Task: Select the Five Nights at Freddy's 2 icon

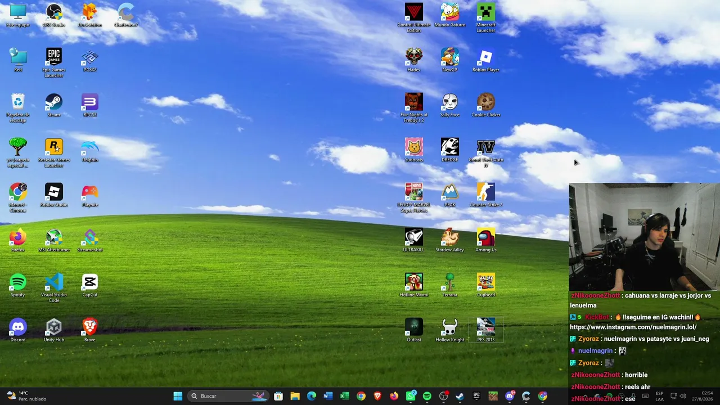Action: [414, 108]
